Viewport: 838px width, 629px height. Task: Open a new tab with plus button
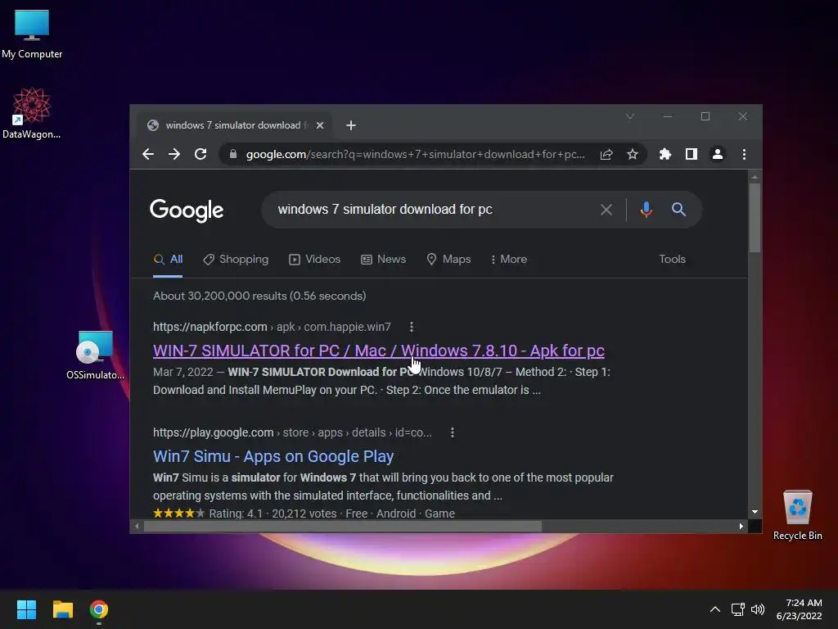[350, 125]
